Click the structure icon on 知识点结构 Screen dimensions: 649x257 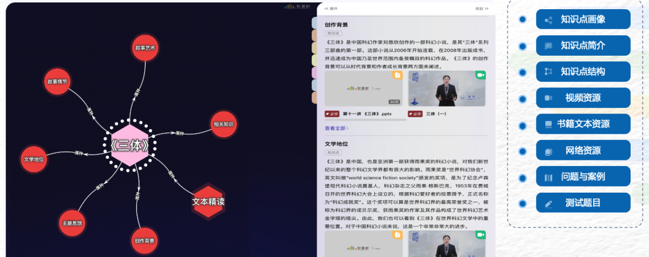[x=548, y=72]
